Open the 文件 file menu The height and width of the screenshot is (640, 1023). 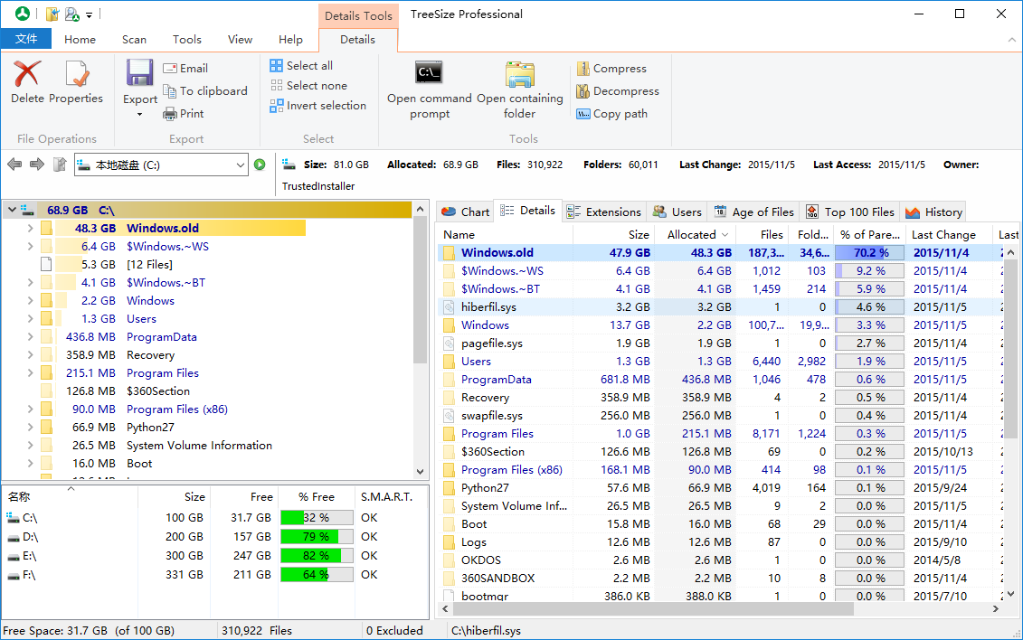[x=26, y=39]
